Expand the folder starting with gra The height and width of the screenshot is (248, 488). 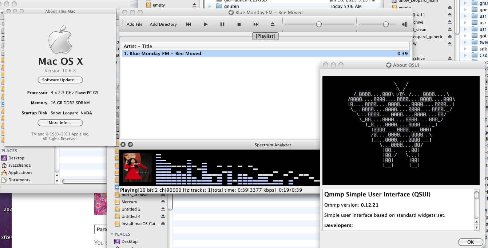click(465, 3)
